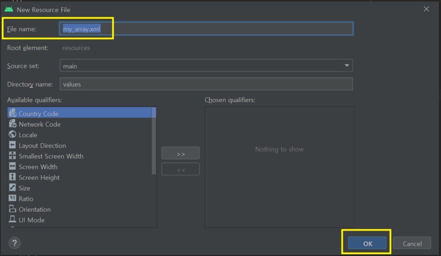Confirm with the OK button
This screenshot has height=256, width=441.
click(367, 244)
